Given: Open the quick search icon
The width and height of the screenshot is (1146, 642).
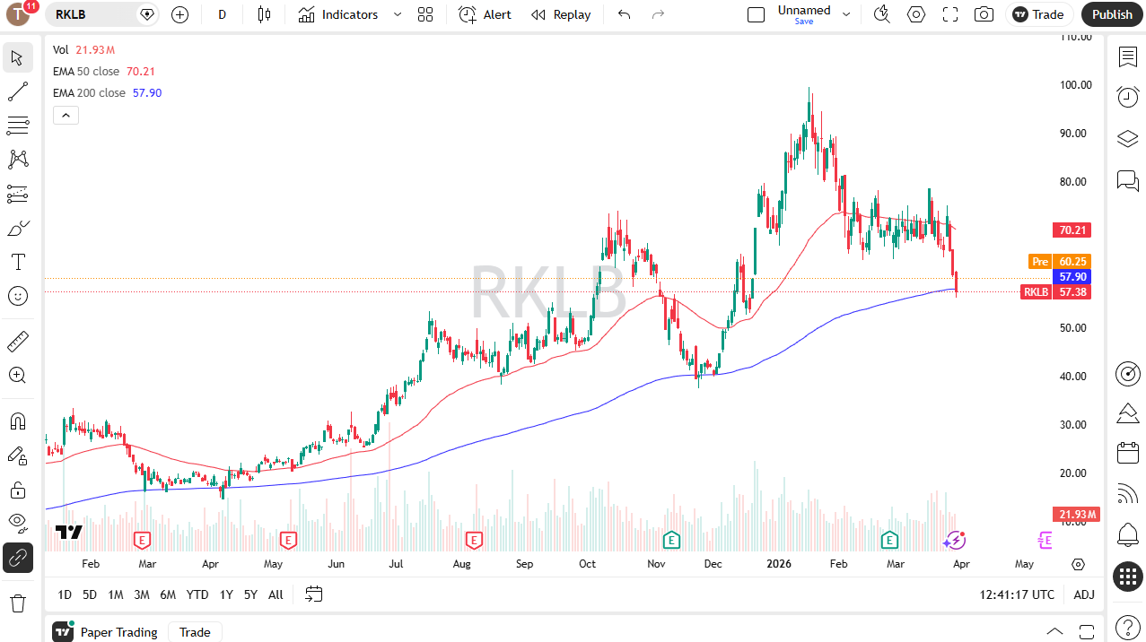Looking at the screenshot, I should [x=882, y=14].
